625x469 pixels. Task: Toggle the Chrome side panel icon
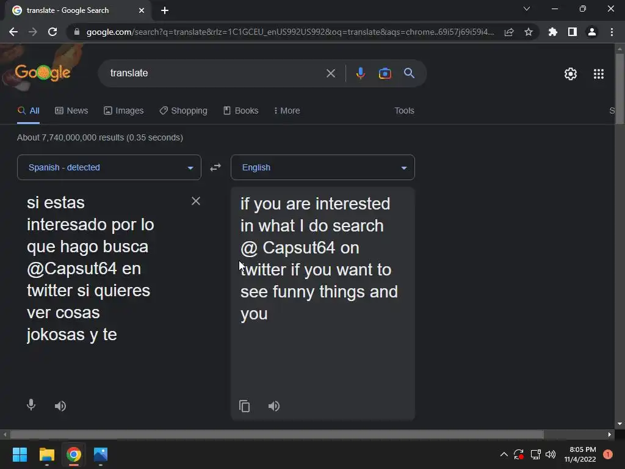point(573,32)
